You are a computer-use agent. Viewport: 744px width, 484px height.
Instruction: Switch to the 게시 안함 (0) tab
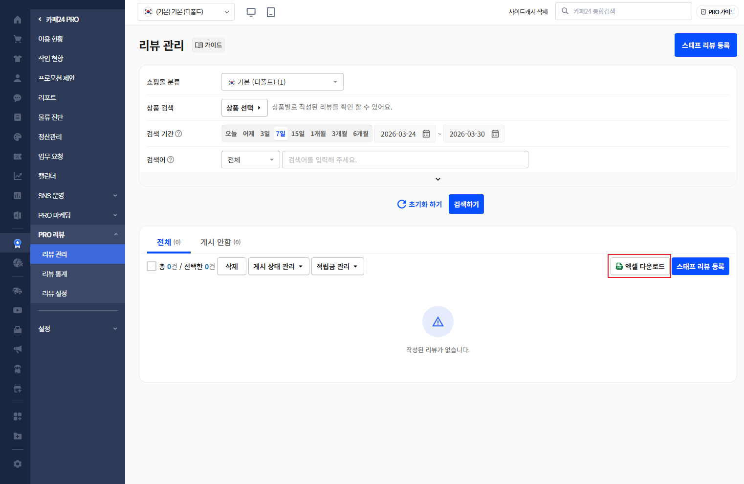tap(220, 242)
